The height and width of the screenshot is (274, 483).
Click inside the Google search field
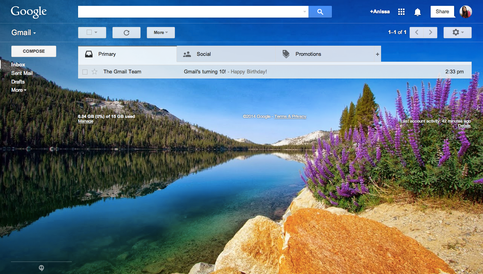[191, 11]
